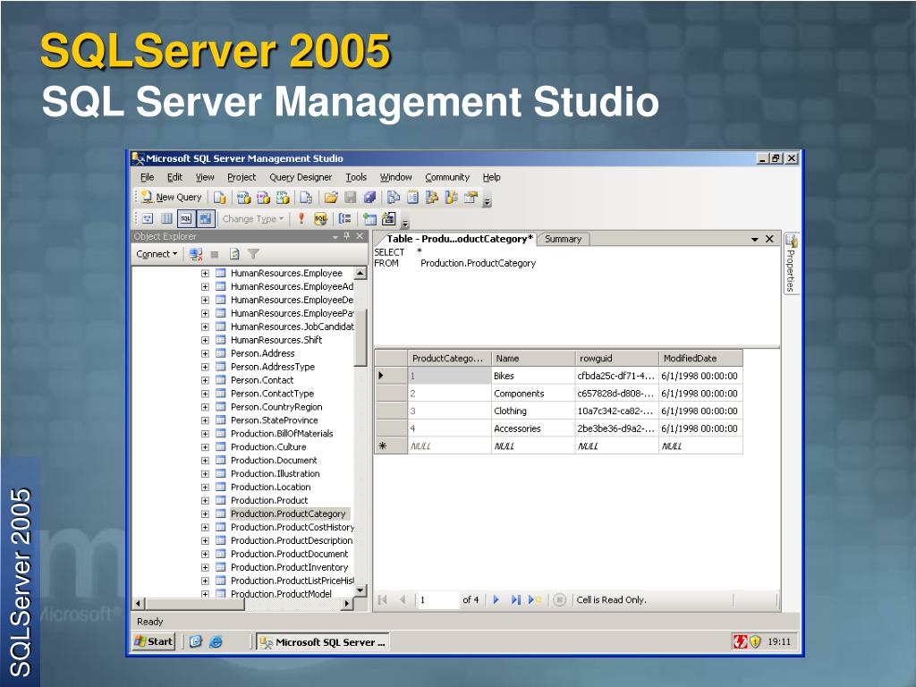Start an Analysis Services DMX Query
The width and height of the screenshot is (916, 687).
pos(264,198)
